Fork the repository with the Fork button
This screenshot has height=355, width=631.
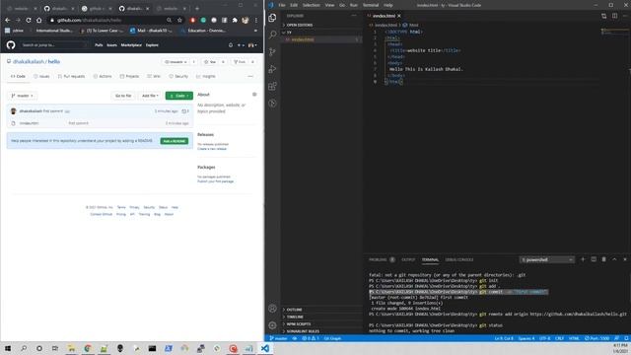(x=240, y=62)
